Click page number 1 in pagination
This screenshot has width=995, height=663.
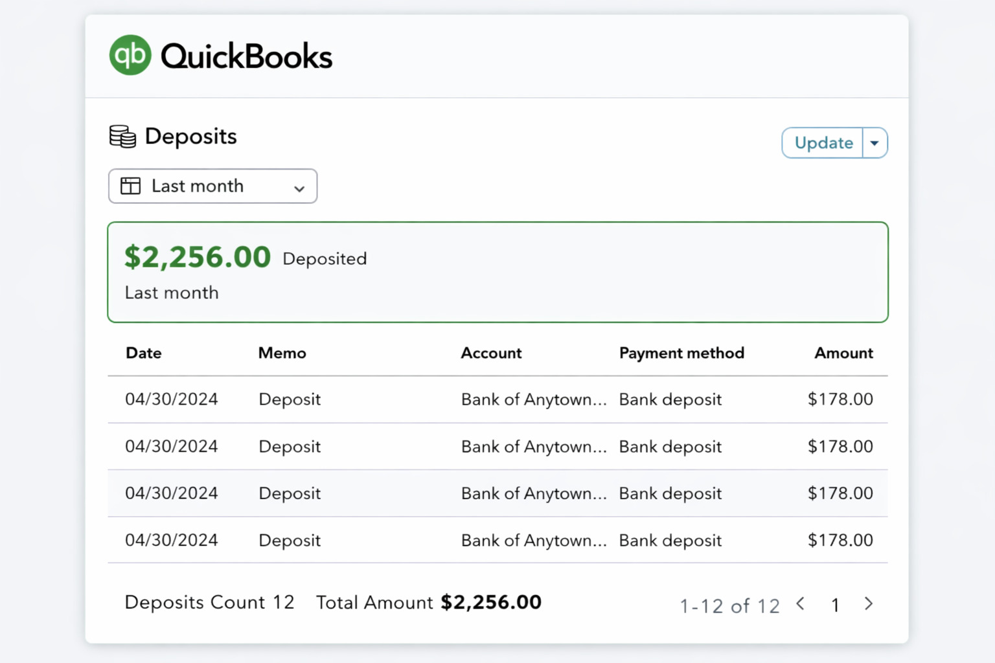coord(835,605)
